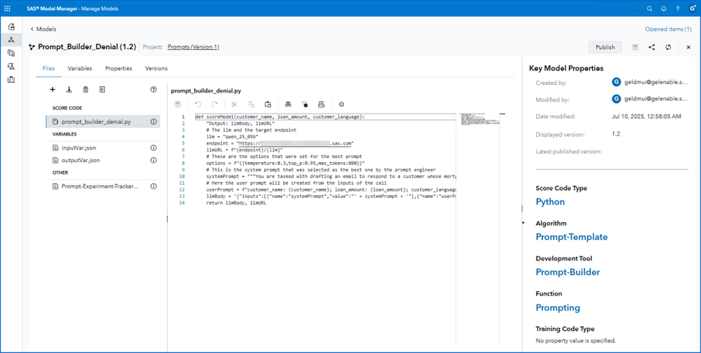Image resolution: width=701 pixels, height=353 pixels.
Task: Open the Prompts (Version 1) project link
Action: click(193, 47)
